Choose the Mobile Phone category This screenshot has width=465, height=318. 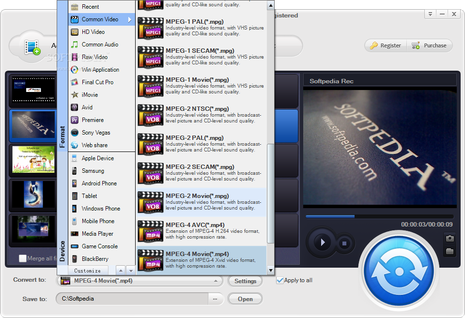102,221
